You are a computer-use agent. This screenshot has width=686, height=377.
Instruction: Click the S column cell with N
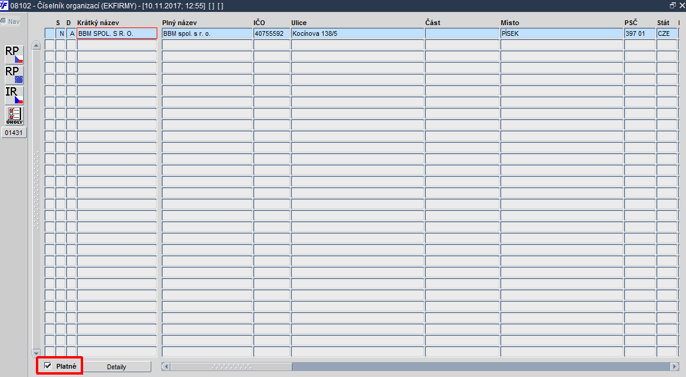click(x=60, y=33)
